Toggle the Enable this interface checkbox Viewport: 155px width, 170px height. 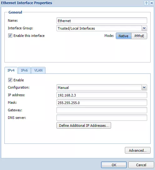tap(10, 36)
